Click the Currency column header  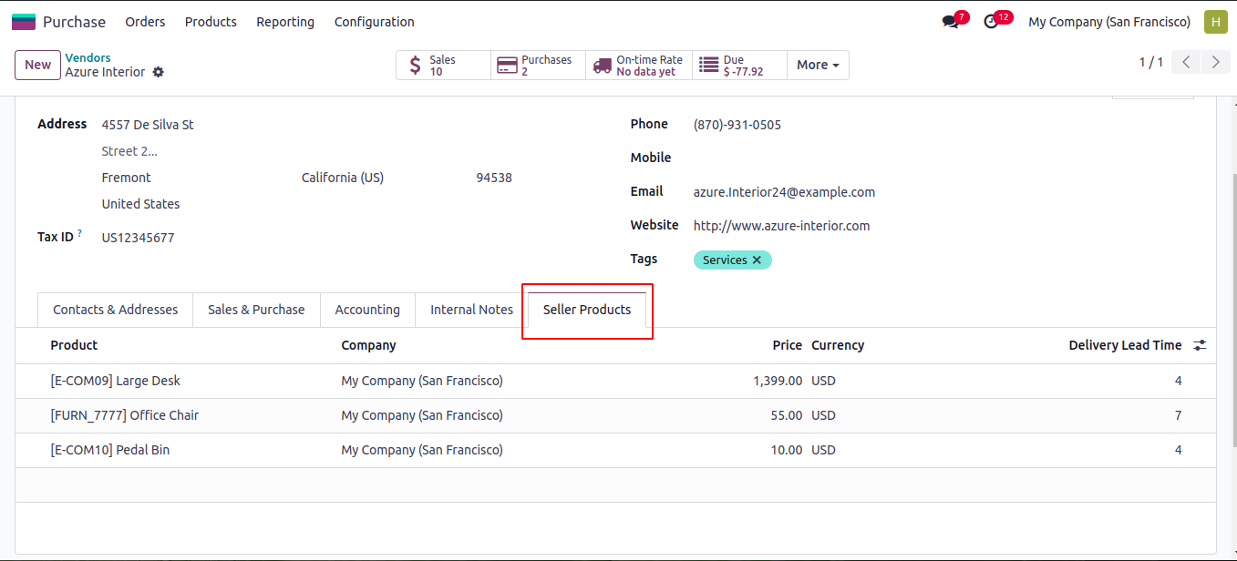pyautogui.click(x=838, y=345)
